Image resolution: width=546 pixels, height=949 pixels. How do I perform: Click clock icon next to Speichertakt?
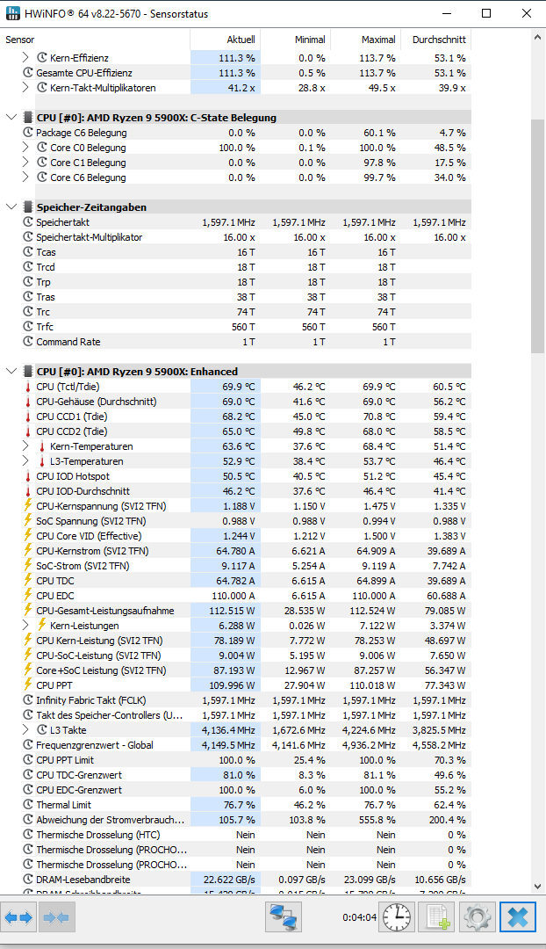28,222
